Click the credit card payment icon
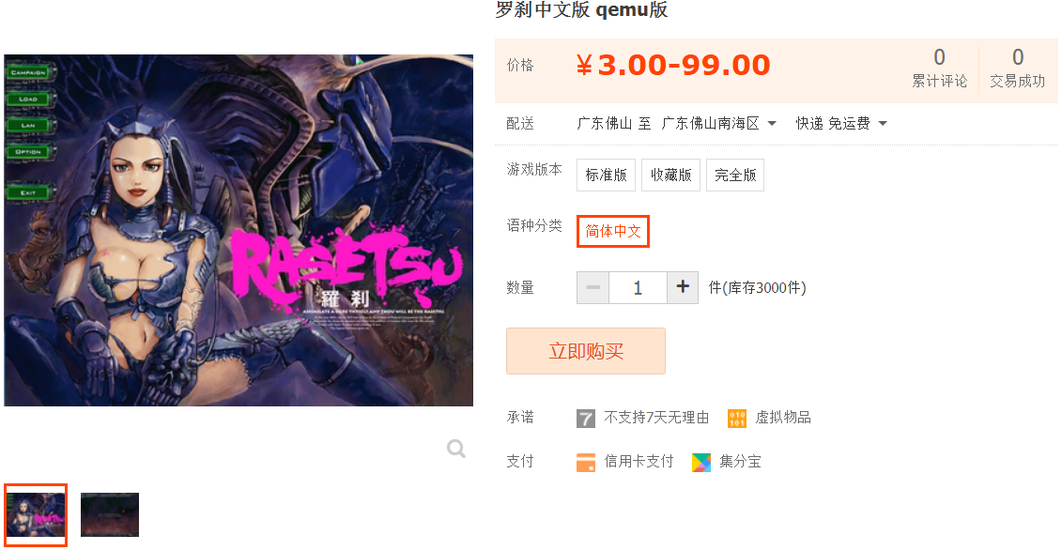The image size is (1062, 550). point(585,462)
